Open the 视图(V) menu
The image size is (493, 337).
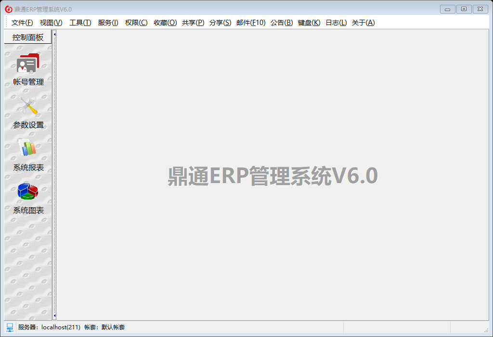point(51,23)
